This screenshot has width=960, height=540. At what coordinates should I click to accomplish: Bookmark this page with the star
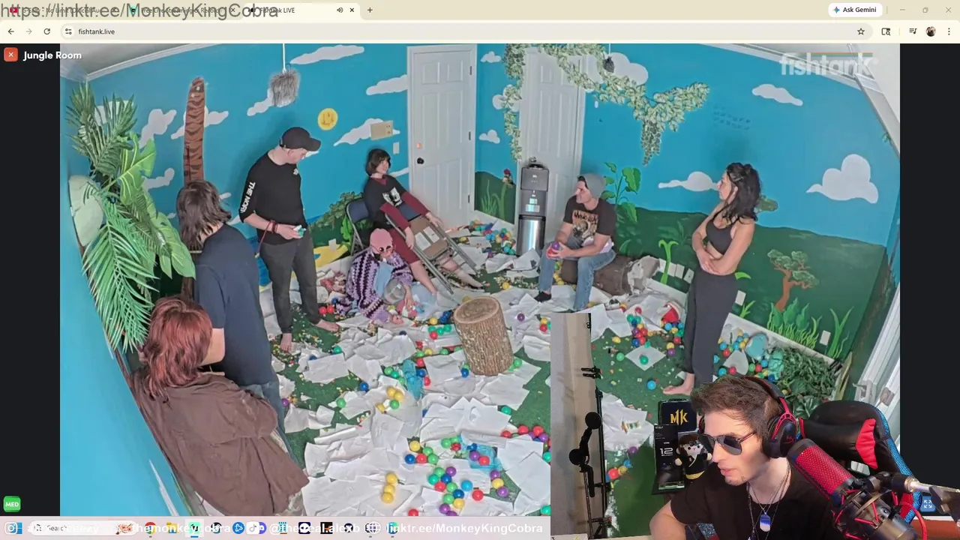861,31
